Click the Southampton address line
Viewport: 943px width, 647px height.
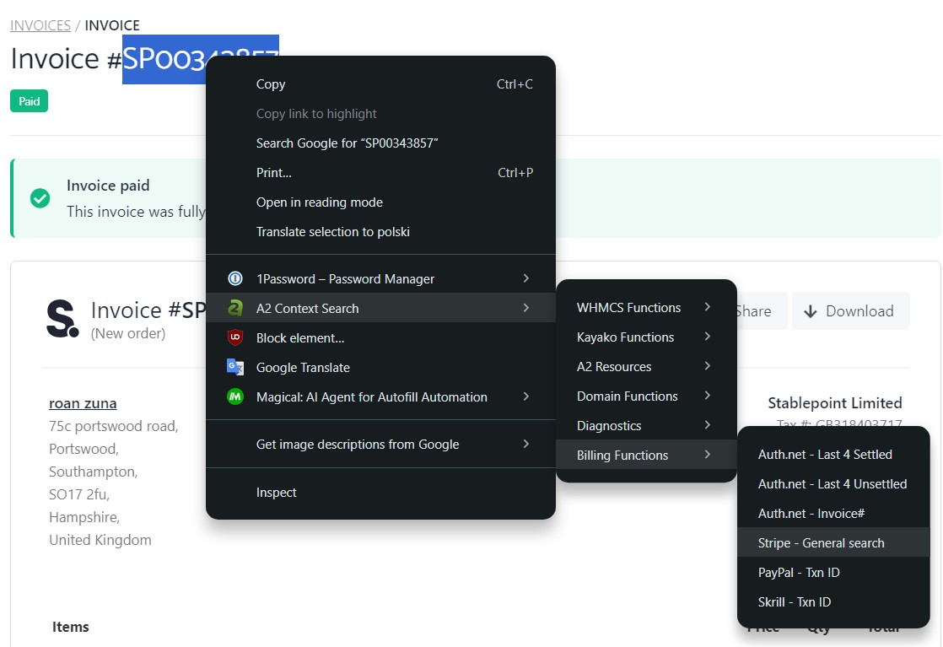(x=94, y=472)
